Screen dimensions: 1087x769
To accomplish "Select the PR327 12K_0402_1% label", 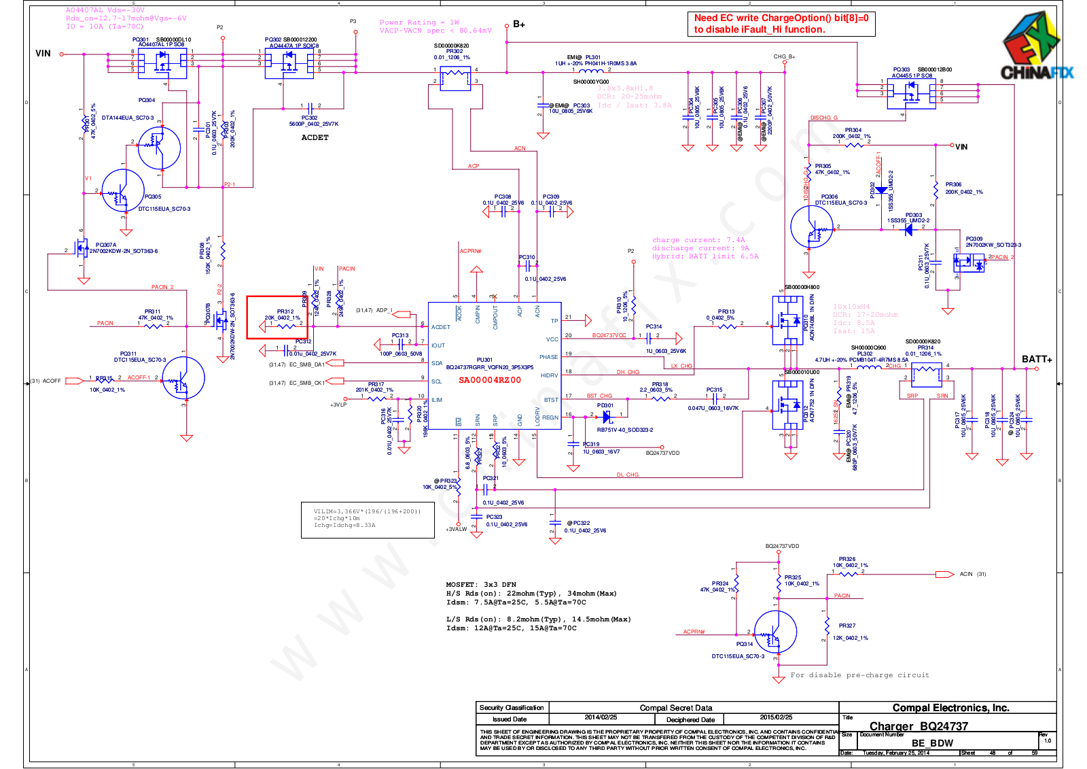I will click(x=850, y=632).
